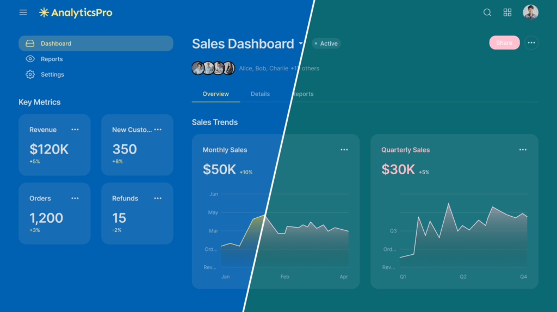The width and height of the screenshot is (557, 312).
Task: Open Quarterly Sales chart options menu
Action: [523, 150]
